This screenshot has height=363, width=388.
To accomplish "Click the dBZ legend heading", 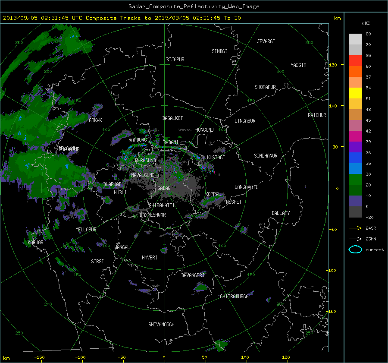I will tap(366, 23).
